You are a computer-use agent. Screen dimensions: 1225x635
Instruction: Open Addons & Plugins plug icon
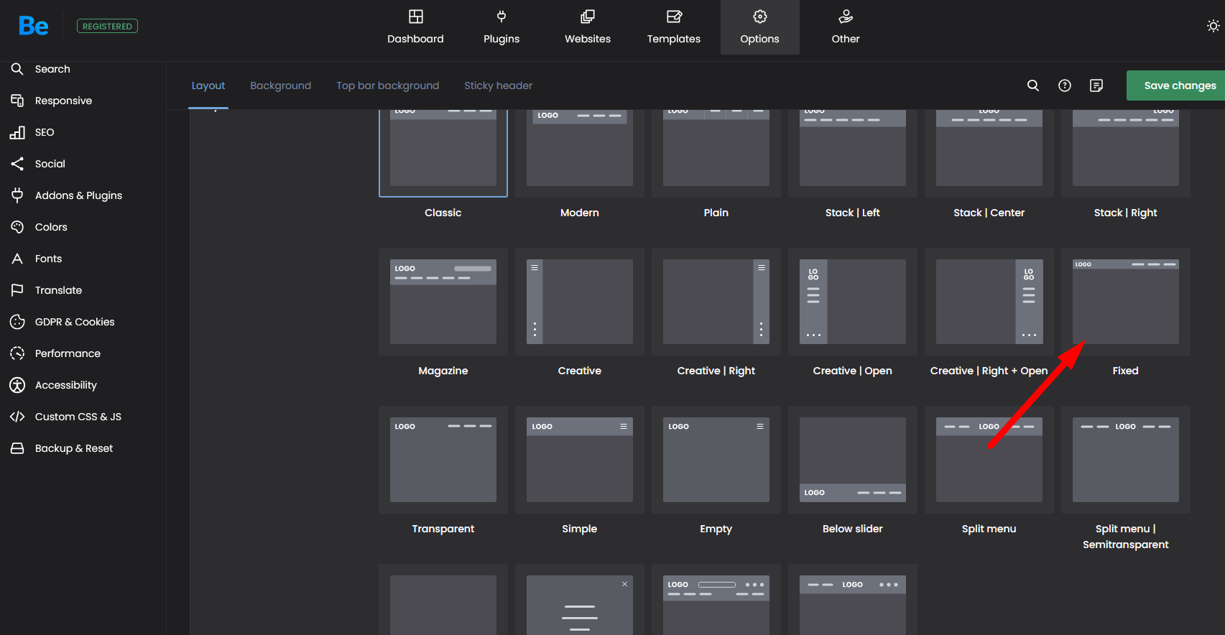(x=17, y=195)
